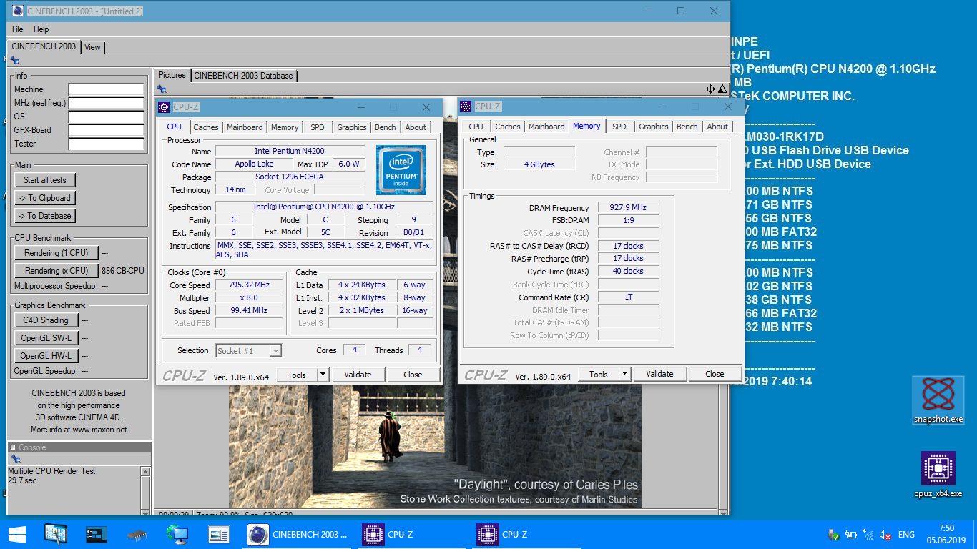
Task: Click the Machine input field
Action: (x=107, y=90)
